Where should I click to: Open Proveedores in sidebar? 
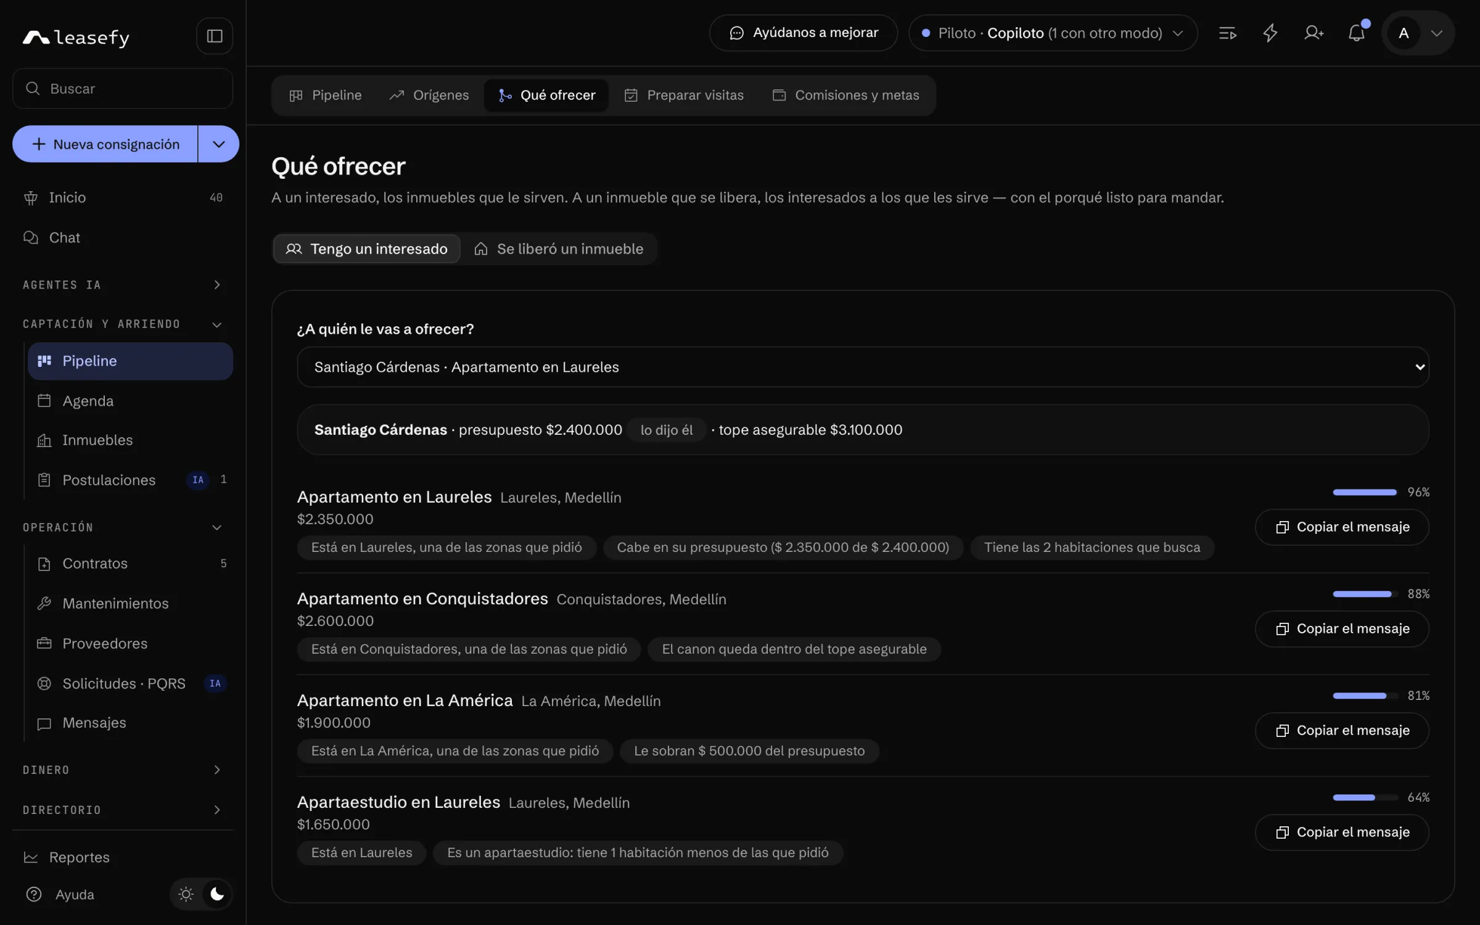click(130, 643)
